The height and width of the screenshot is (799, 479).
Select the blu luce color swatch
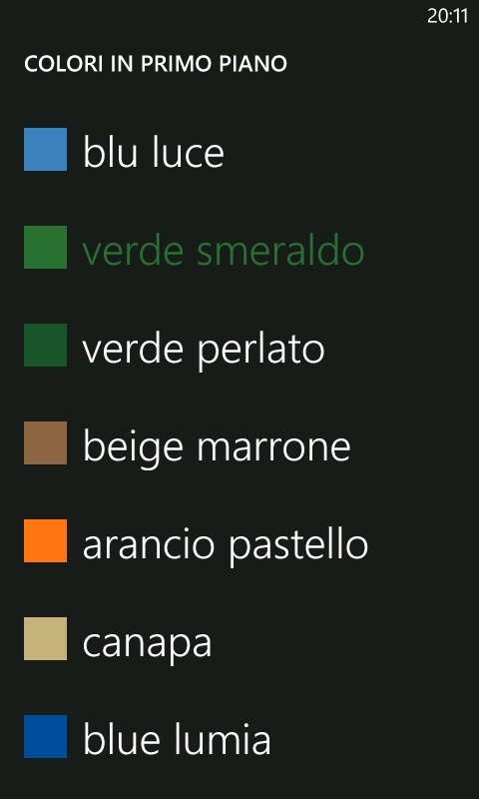(45, 149)
